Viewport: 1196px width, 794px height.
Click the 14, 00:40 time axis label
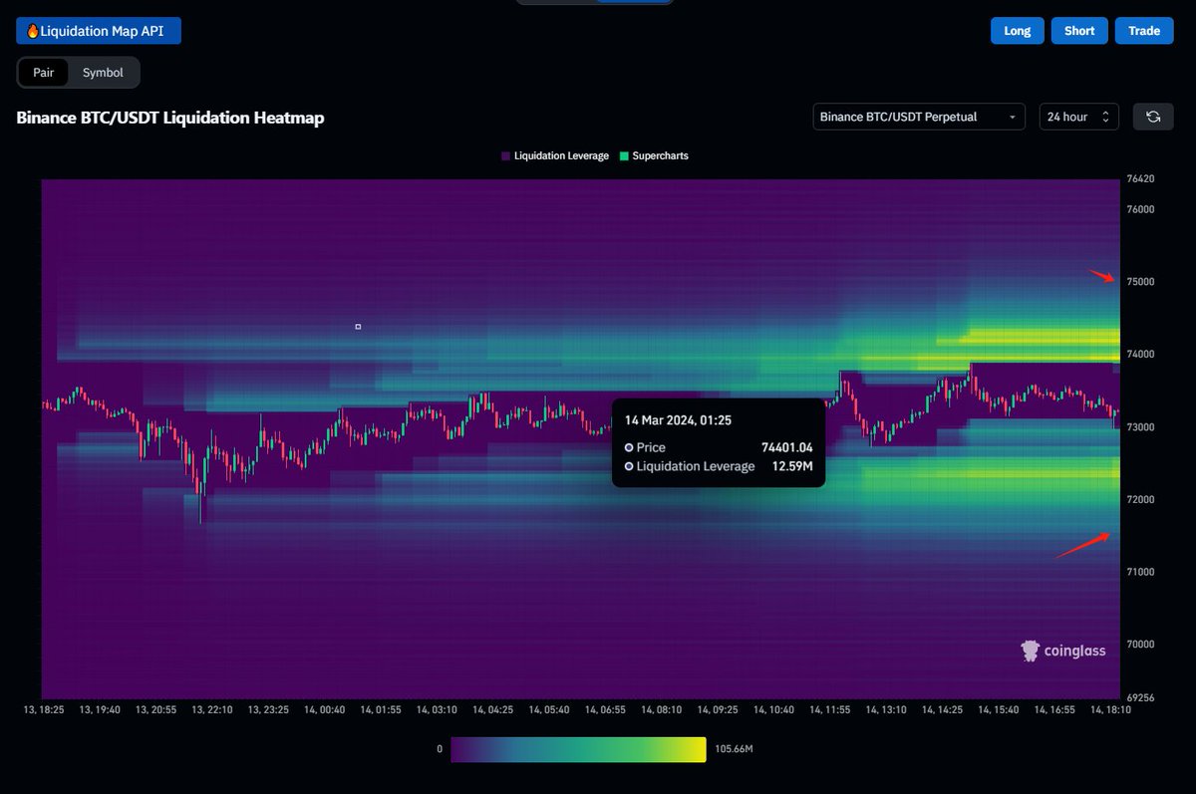pyautogui.click(x=324, y=710)
